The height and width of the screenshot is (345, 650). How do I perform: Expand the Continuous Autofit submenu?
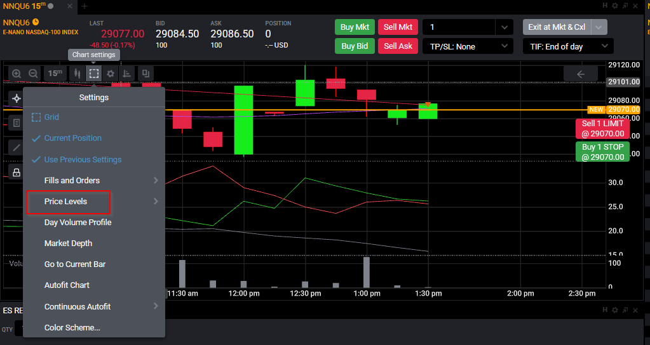point(94,306)
